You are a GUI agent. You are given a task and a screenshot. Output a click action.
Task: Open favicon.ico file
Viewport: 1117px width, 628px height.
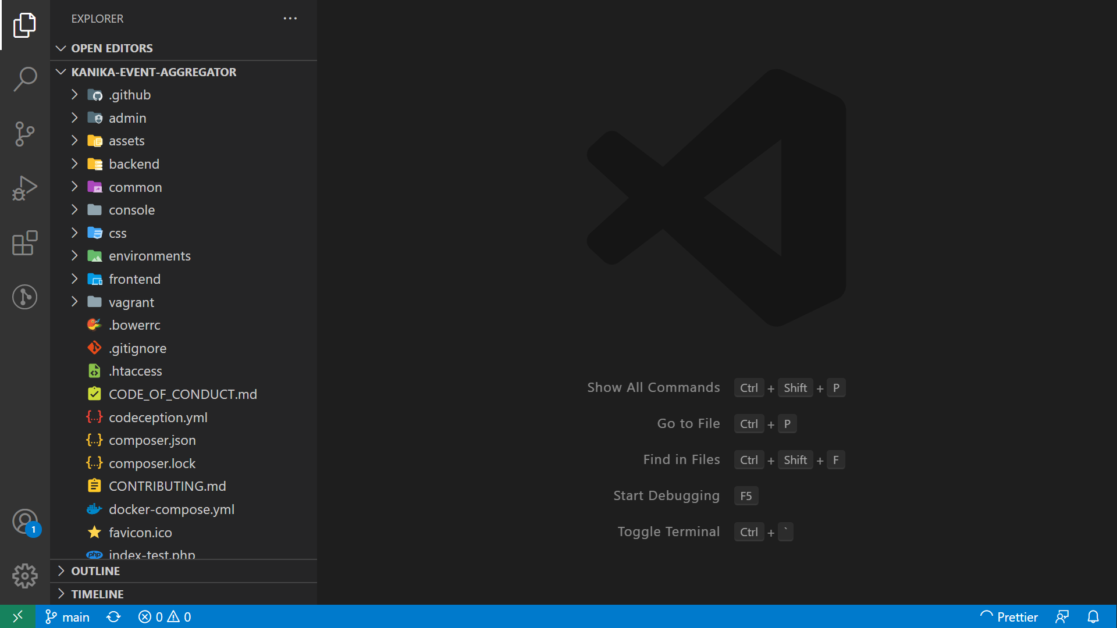184,533
